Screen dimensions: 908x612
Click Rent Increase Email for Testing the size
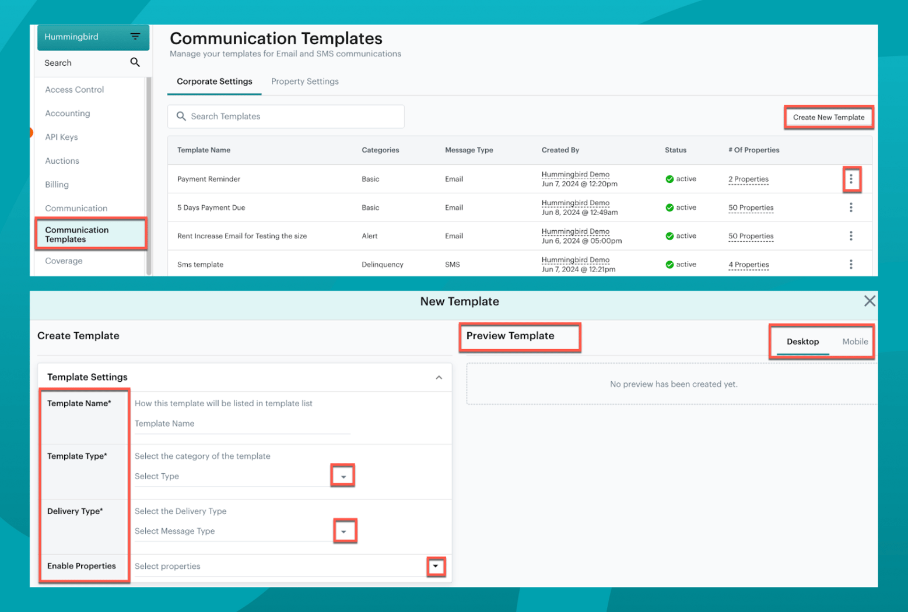(242, 236)
